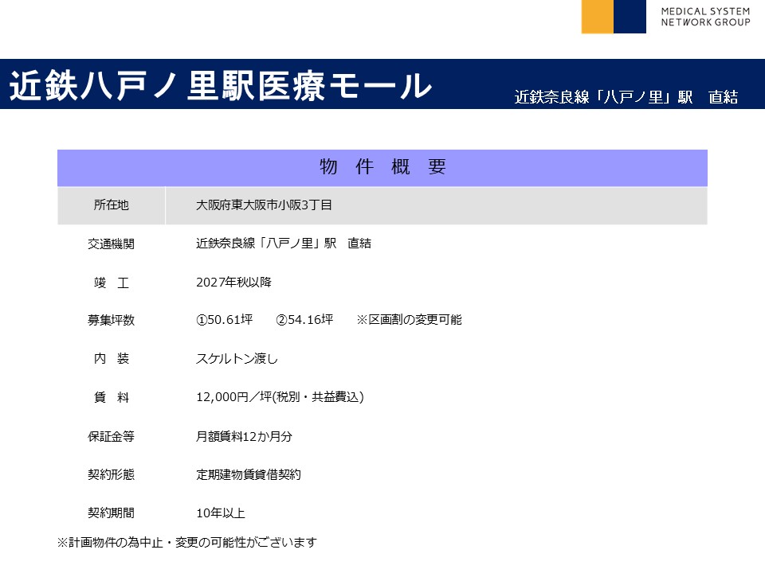Click the 交通機関 value 近鉄奈良線「八戸ノ里」駅 直結
The image size is (765, 573).
(284, 244)
